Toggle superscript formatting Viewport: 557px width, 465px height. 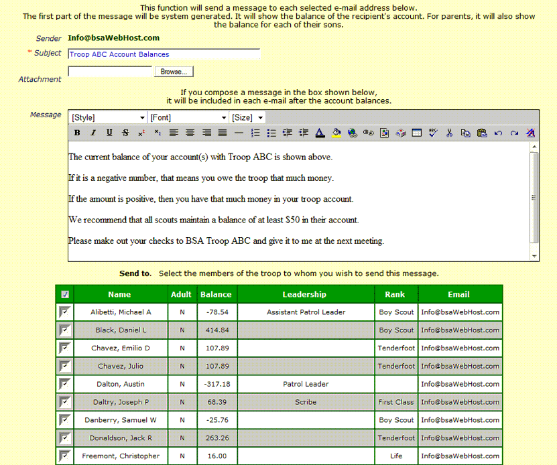click(x=141, y=133)
